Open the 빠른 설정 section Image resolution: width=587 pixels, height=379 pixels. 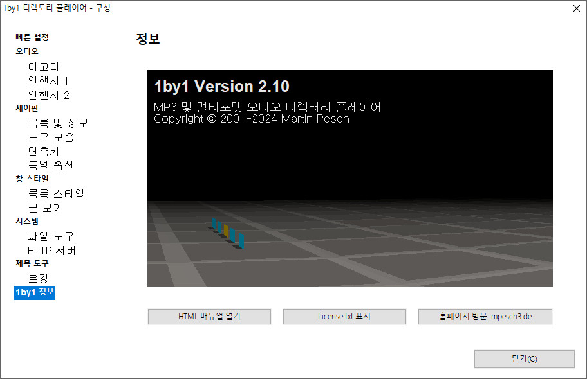click(32, 37)
